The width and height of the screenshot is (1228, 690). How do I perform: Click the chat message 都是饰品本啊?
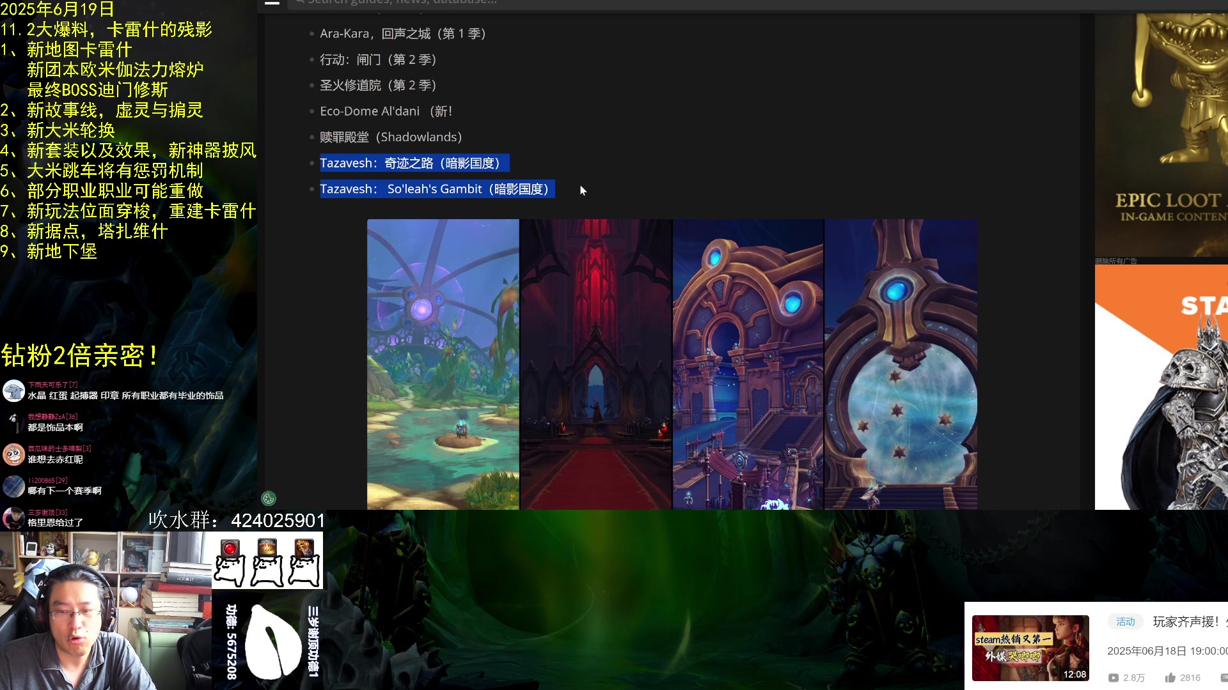55,427
